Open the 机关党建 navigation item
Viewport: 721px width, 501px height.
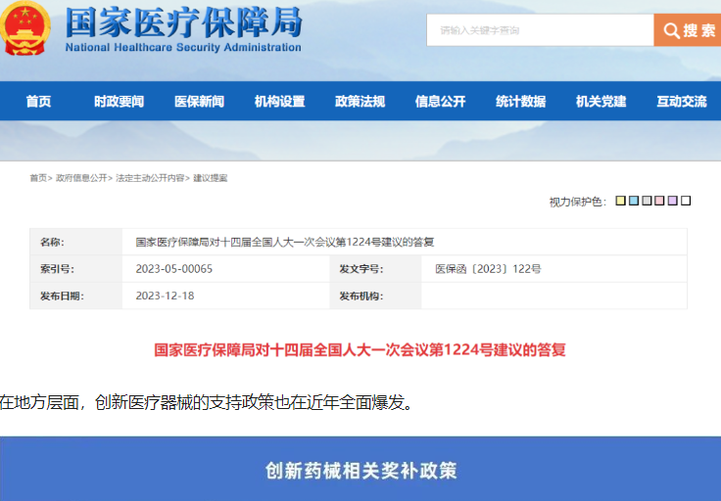(601, 101)
